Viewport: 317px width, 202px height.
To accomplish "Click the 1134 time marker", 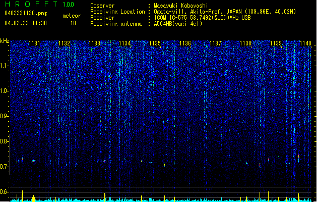I will [x=125, y=43].
